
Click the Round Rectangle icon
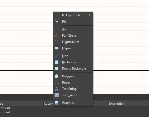tap(57, 69)
